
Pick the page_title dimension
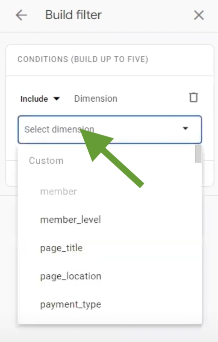tap(62, 248)
